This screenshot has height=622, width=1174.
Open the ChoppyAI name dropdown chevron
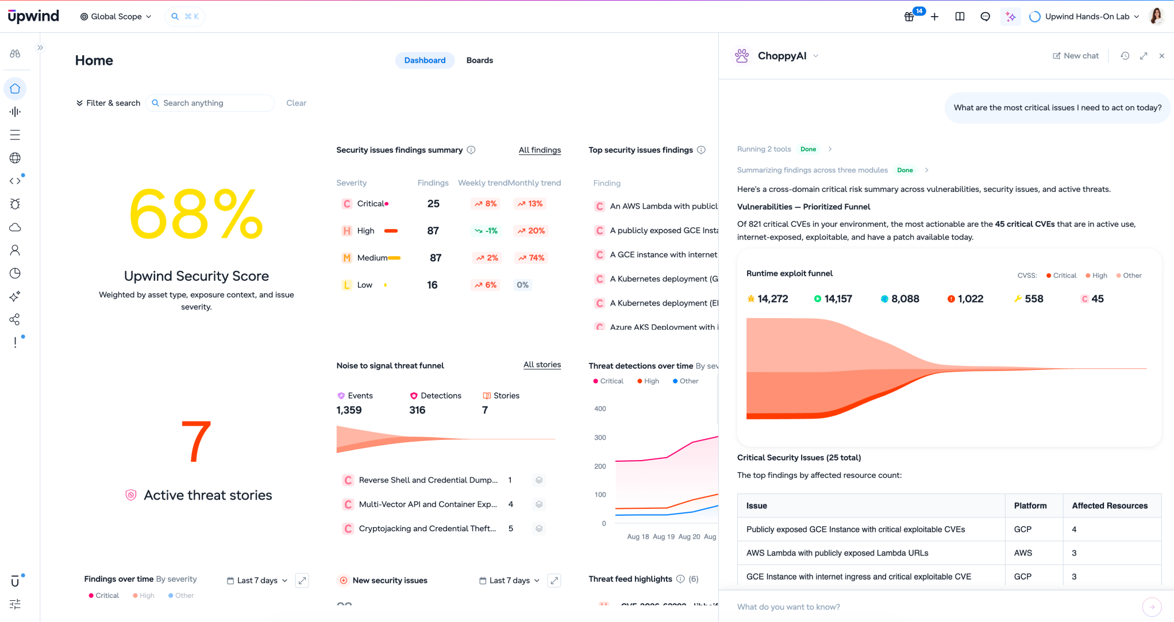coord(815,56)
